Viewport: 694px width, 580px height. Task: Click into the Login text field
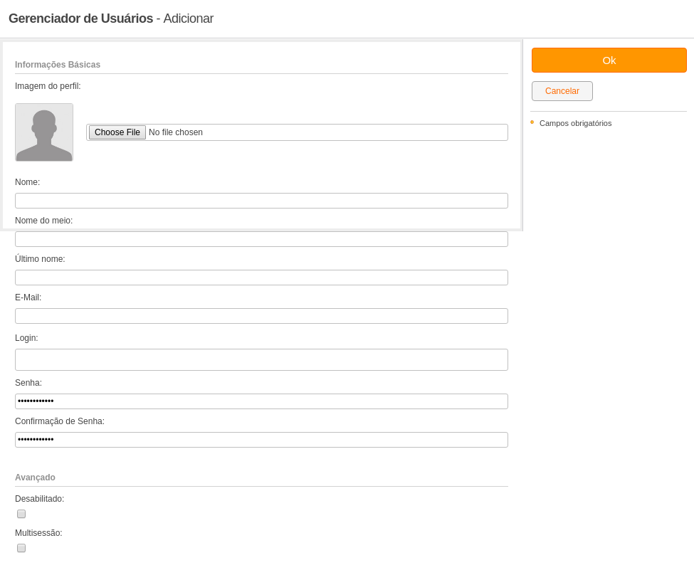tap(261, 359)
